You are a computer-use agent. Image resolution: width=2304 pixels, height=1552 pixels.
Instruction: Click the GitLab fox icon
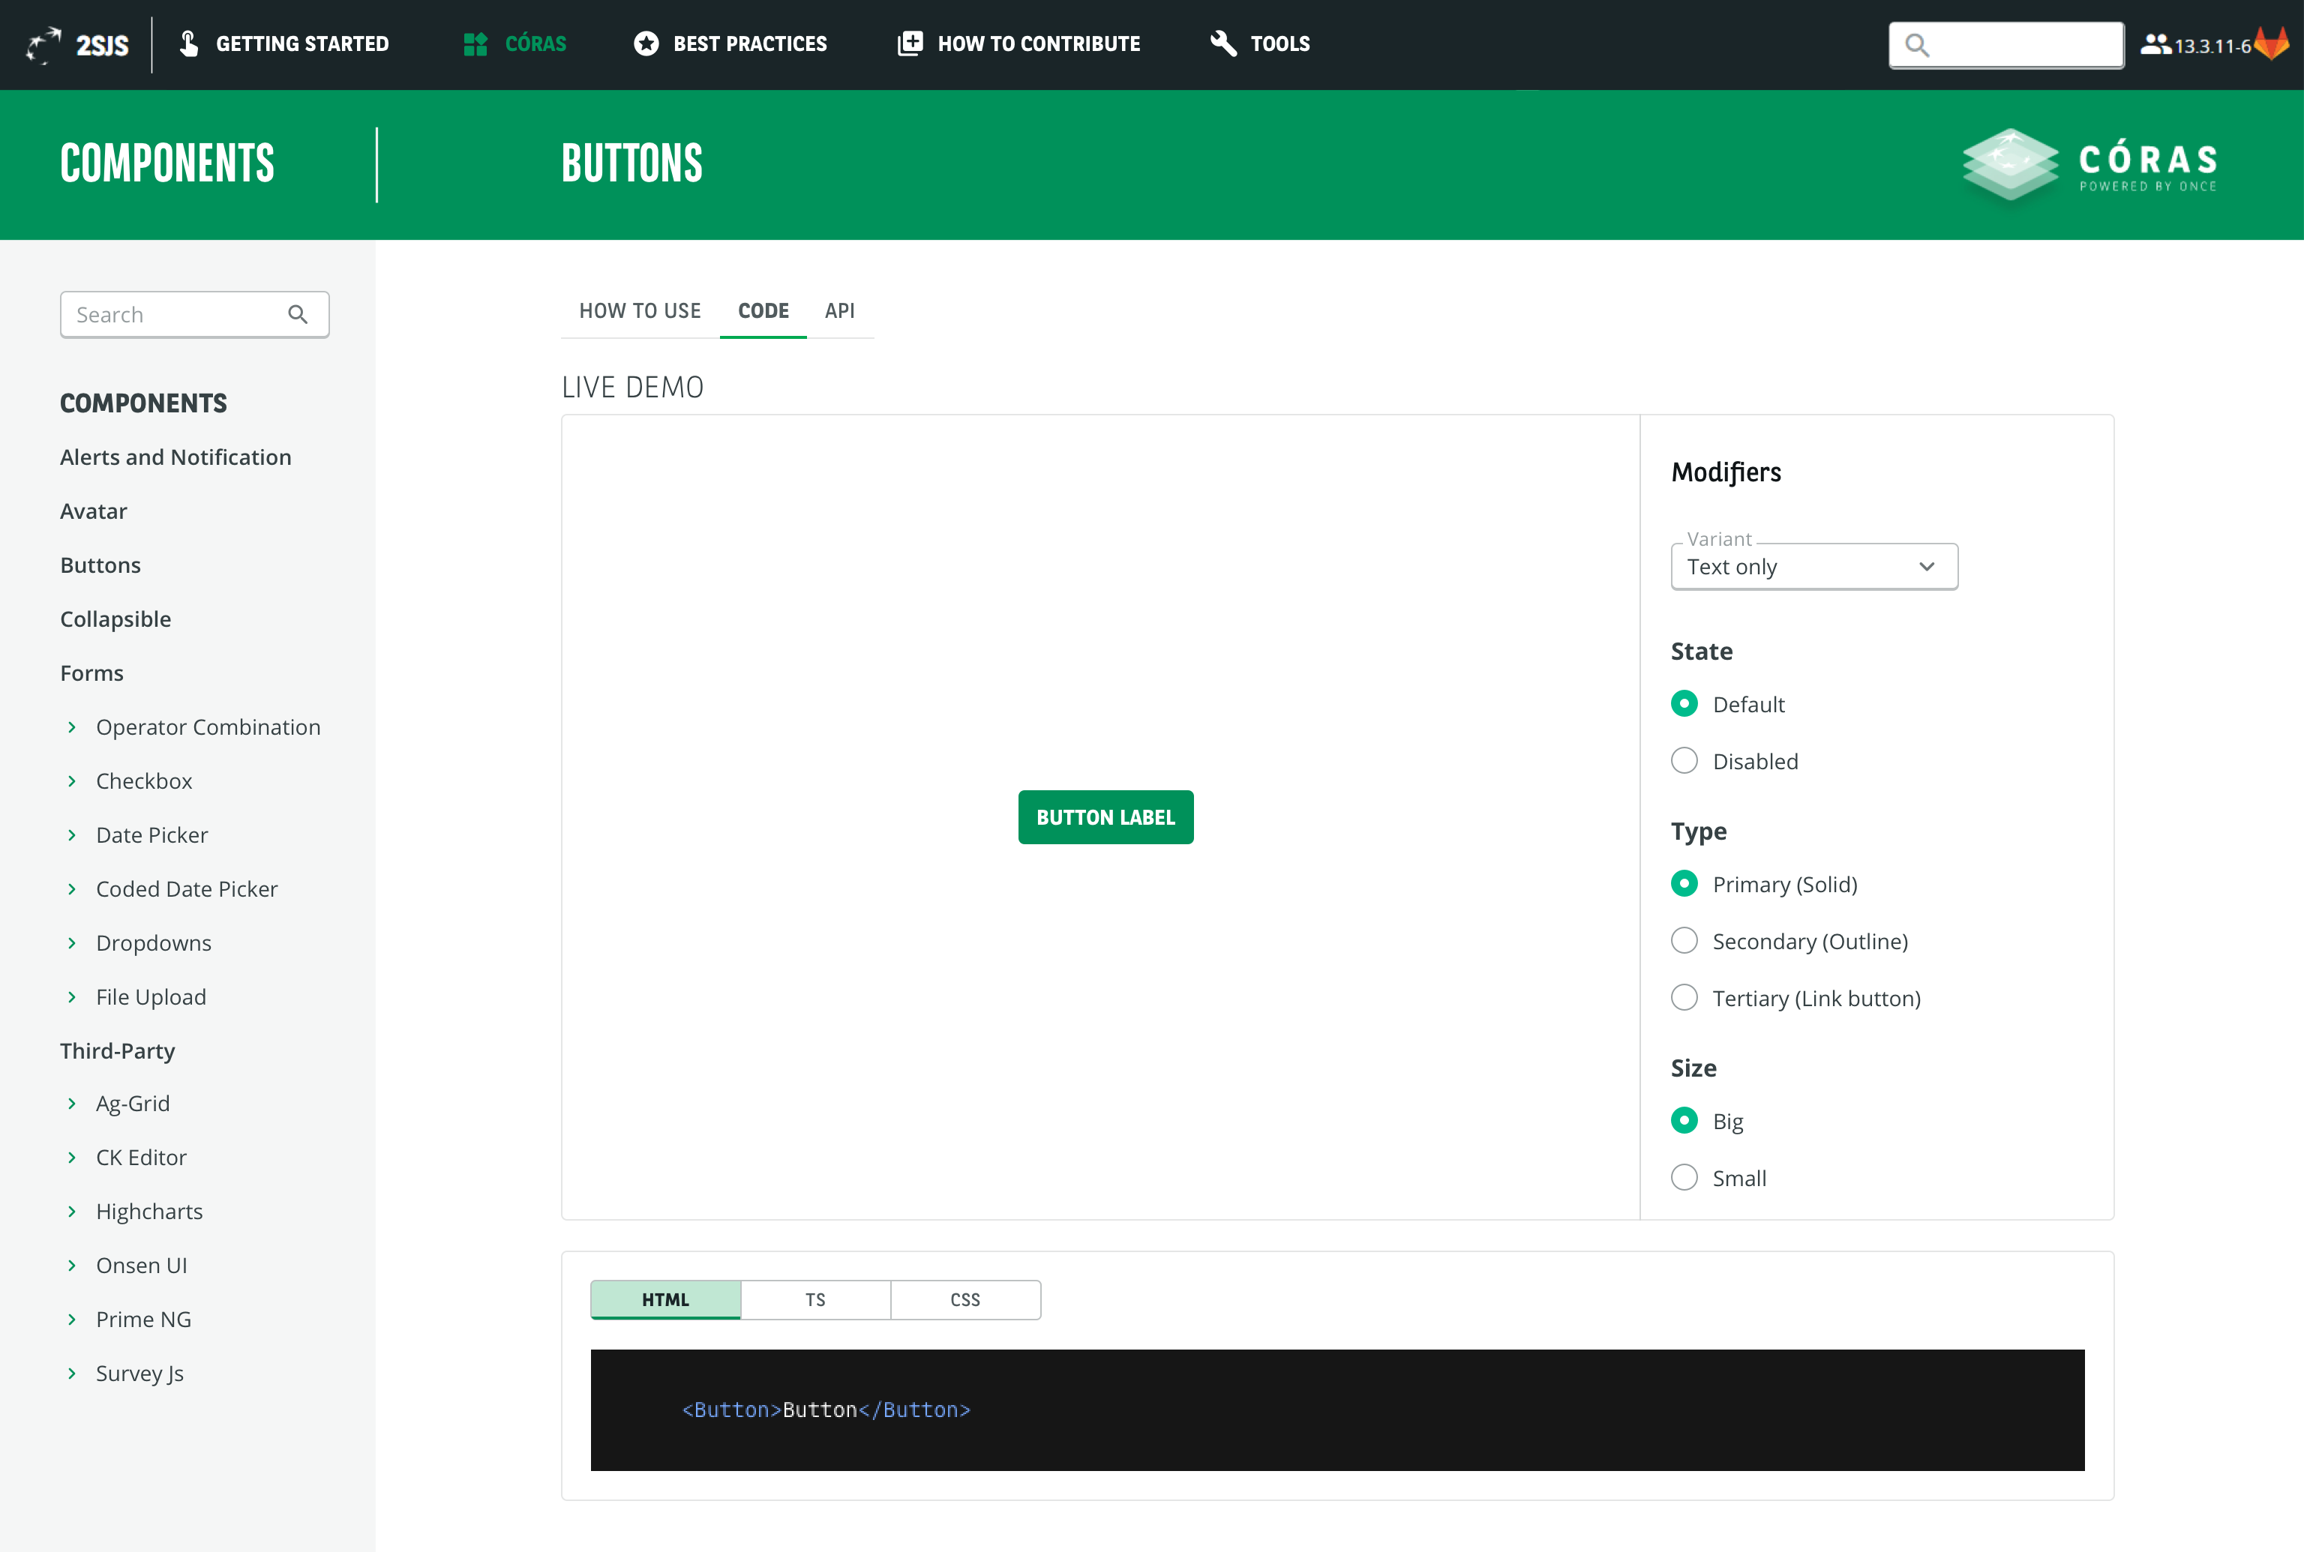(x=2272, y=43)
